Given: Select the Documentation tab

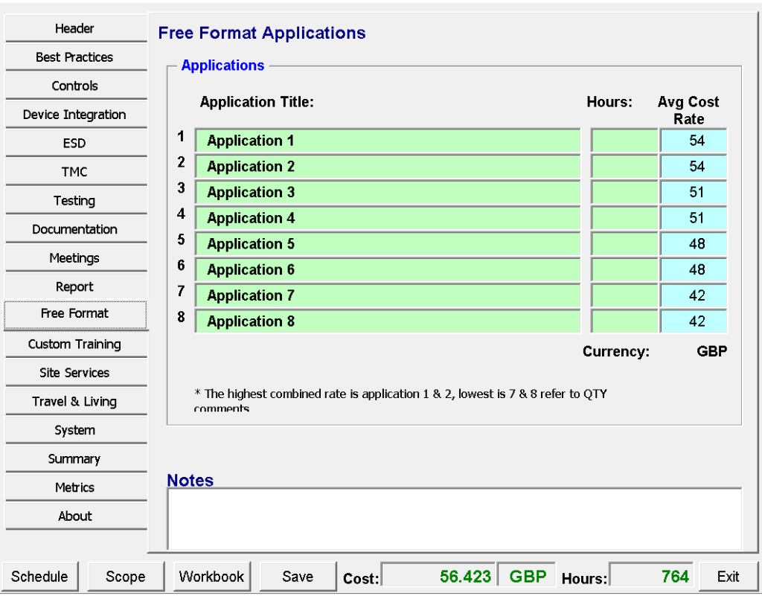Looking at the screenshot, I should pos(75,229).
